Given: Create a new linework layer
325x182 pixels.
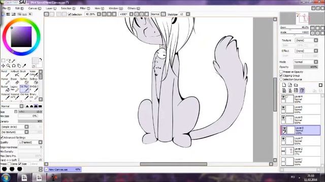Looking at the screenshot, I should [x=290, y=85].
